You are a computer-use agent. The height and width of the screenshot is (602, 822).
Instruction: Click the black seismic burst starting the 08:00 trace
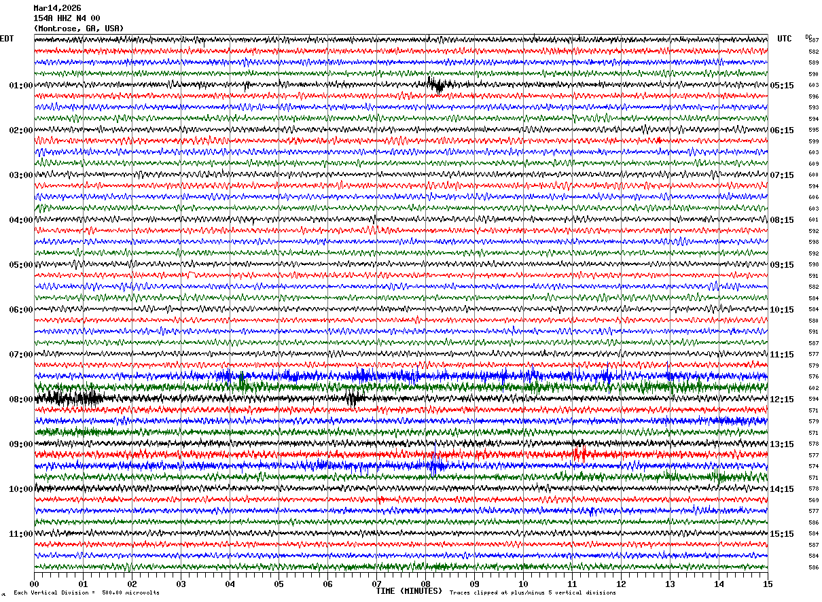69,398
